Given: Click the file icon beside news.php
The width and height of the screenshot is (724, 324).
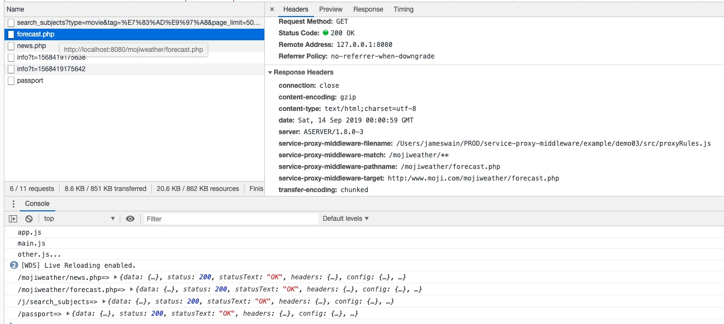Looking at the screenshot, I should click(11, 46).
